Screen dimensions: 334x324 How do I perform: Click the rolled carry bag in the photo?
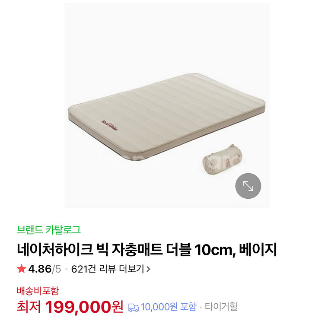(222, 158)
